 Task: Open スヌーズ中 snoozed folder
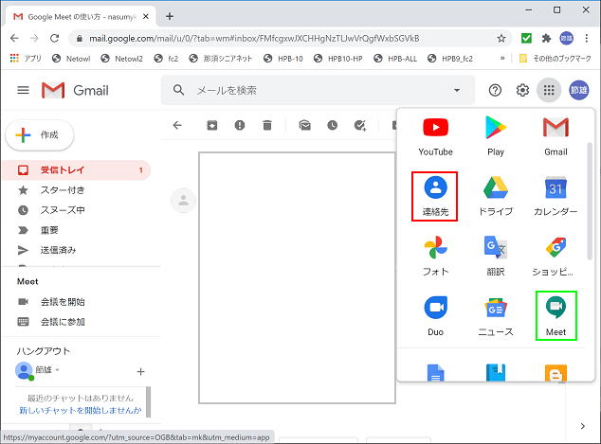(63, 210)
